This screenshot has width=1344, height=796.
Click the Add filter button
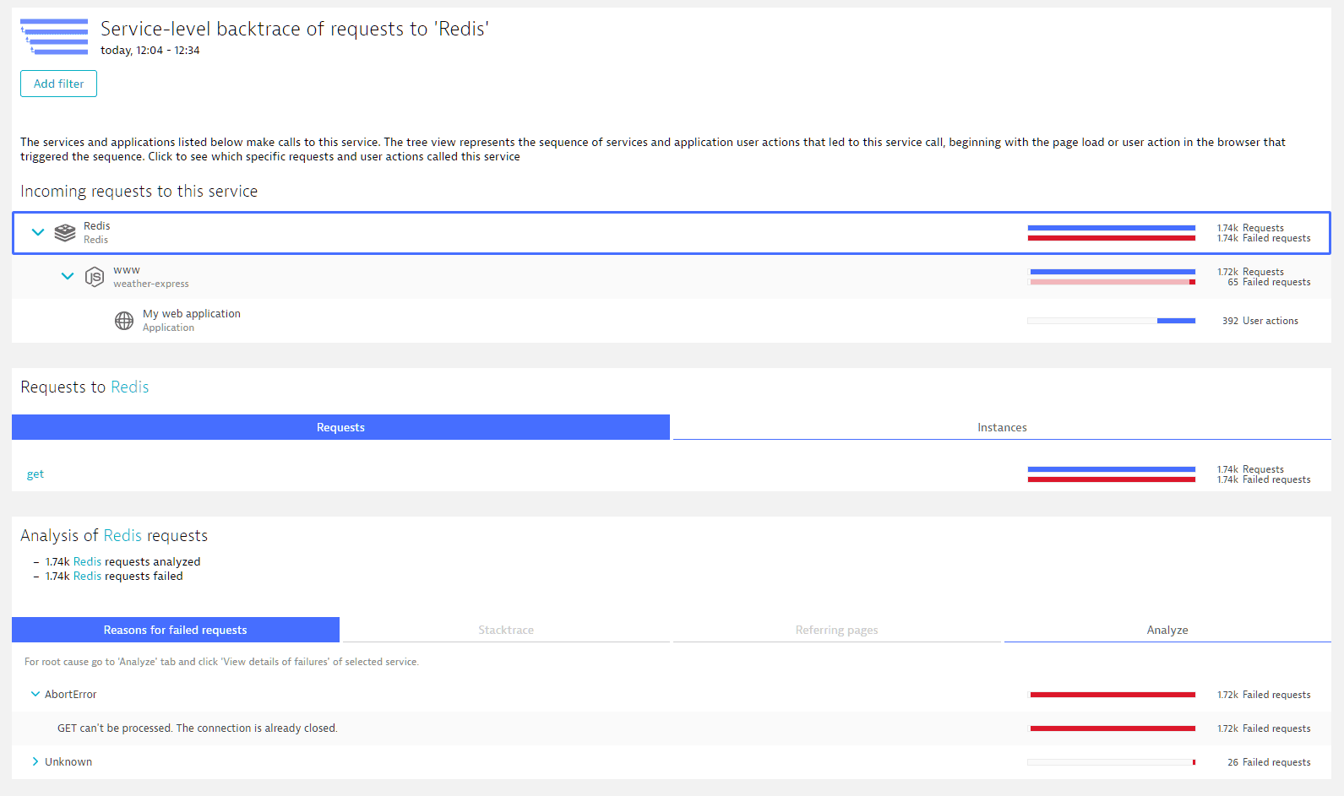point(58,84)
